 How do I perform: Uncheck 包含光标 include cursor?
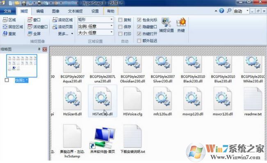tap(139, 20)
